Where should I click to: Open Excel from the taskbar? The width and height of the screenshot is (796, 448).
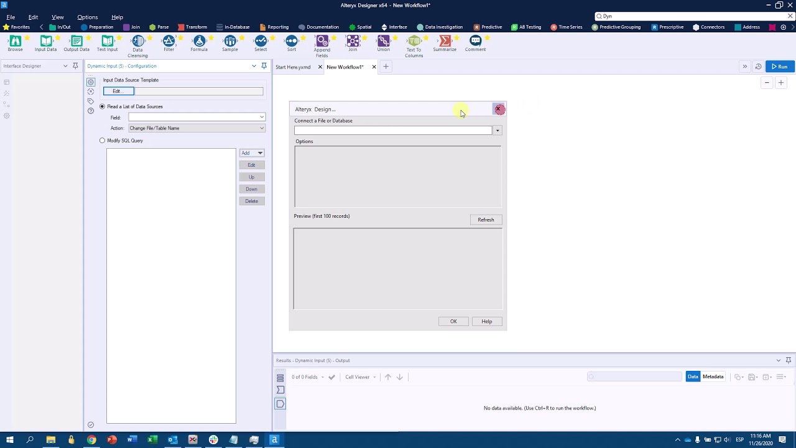click(x=152, y=440)
